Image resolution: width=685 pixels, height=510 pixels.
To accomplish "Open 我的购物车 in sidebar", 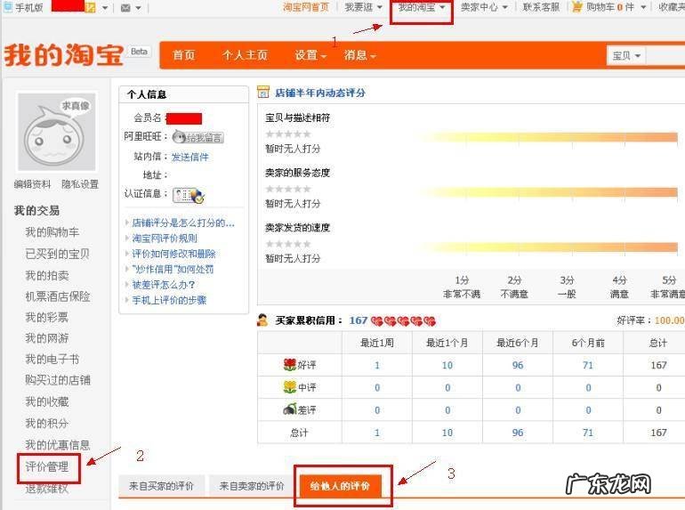I will click(52, 232).
